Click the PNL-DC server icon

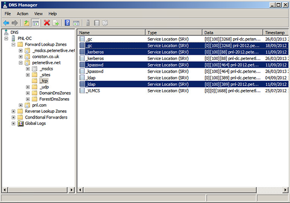(x=13, y=38)
